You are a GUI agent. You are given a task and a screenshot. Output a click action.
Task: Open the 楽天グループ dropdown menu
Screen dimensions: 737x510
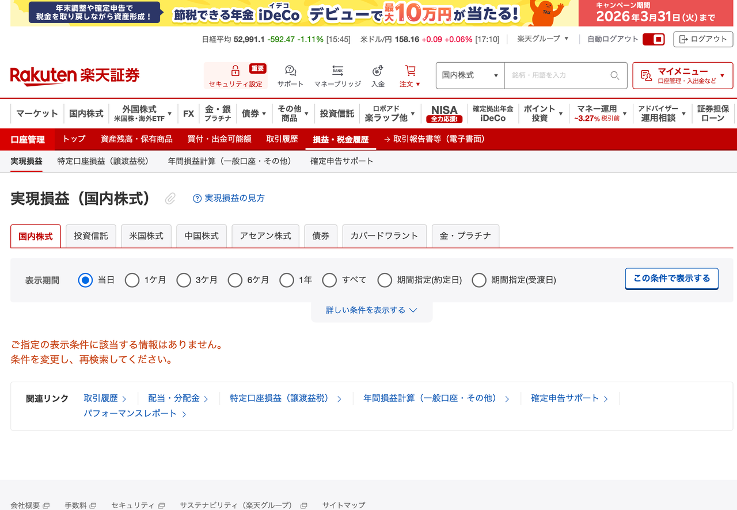click(540, 39)
